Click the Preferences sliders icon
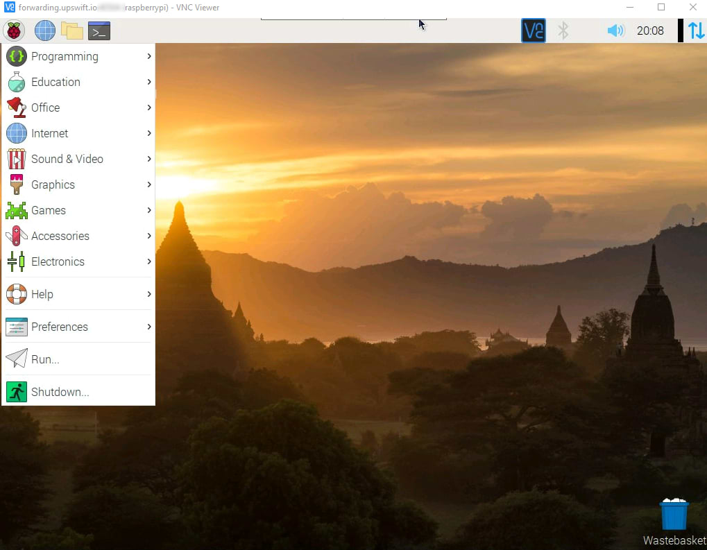This screenshot has height=550, width=707. point(16,327)
